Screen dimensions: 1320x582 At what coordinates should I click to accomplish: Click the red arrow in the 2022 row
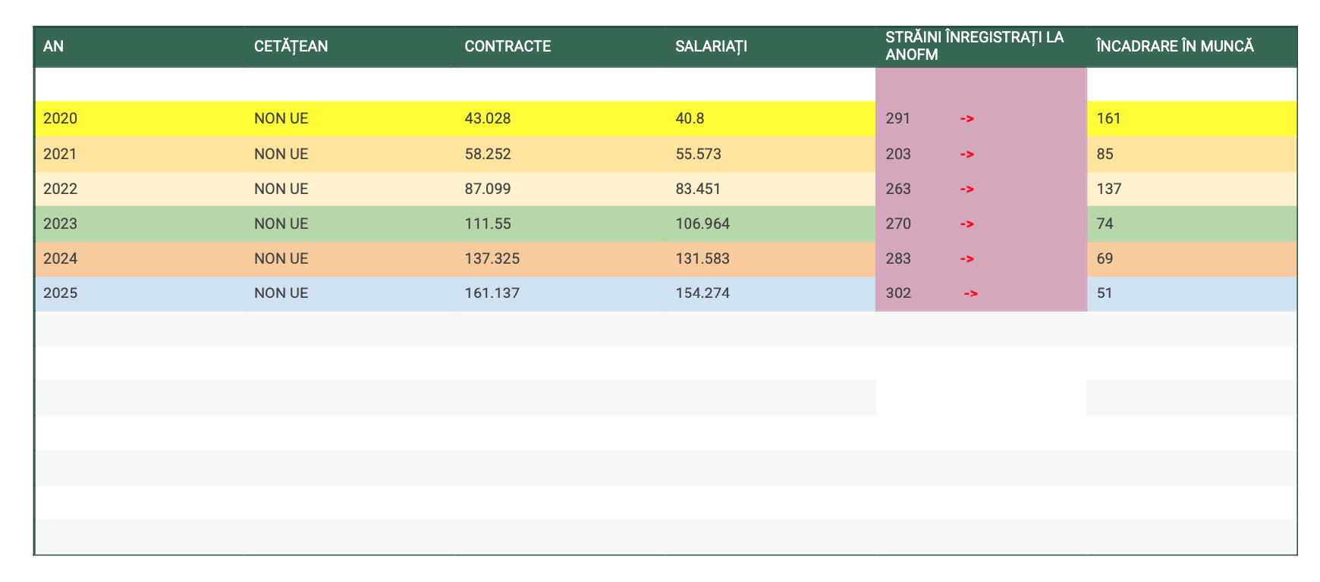(x=966, y=189)
